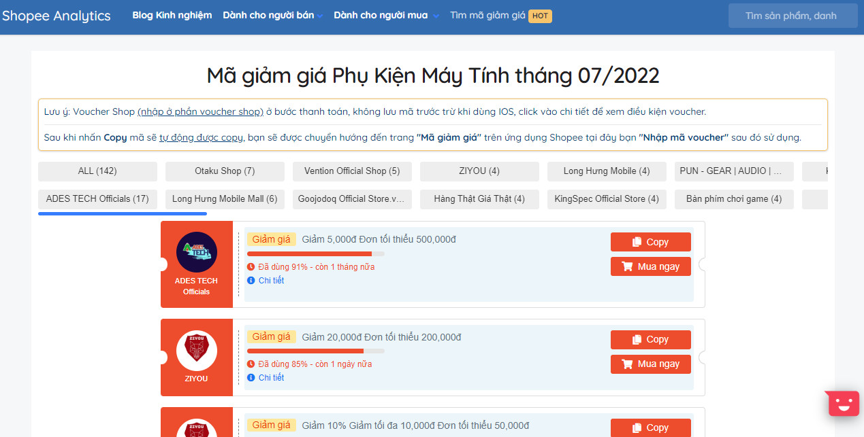
Task: Open Tìm mã giảm giá link
Action: coord(487,15)
